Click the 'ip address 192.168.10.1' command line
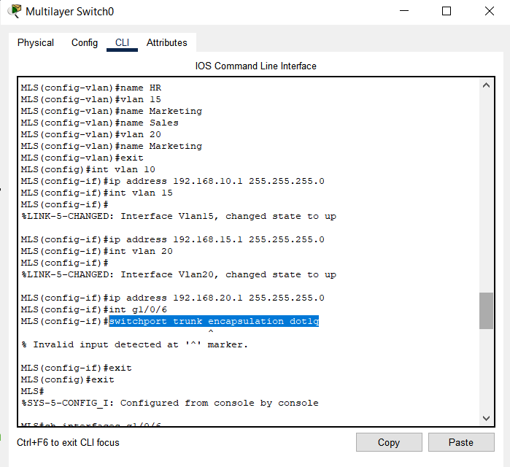Screen dimensions: 510x467 172,181
